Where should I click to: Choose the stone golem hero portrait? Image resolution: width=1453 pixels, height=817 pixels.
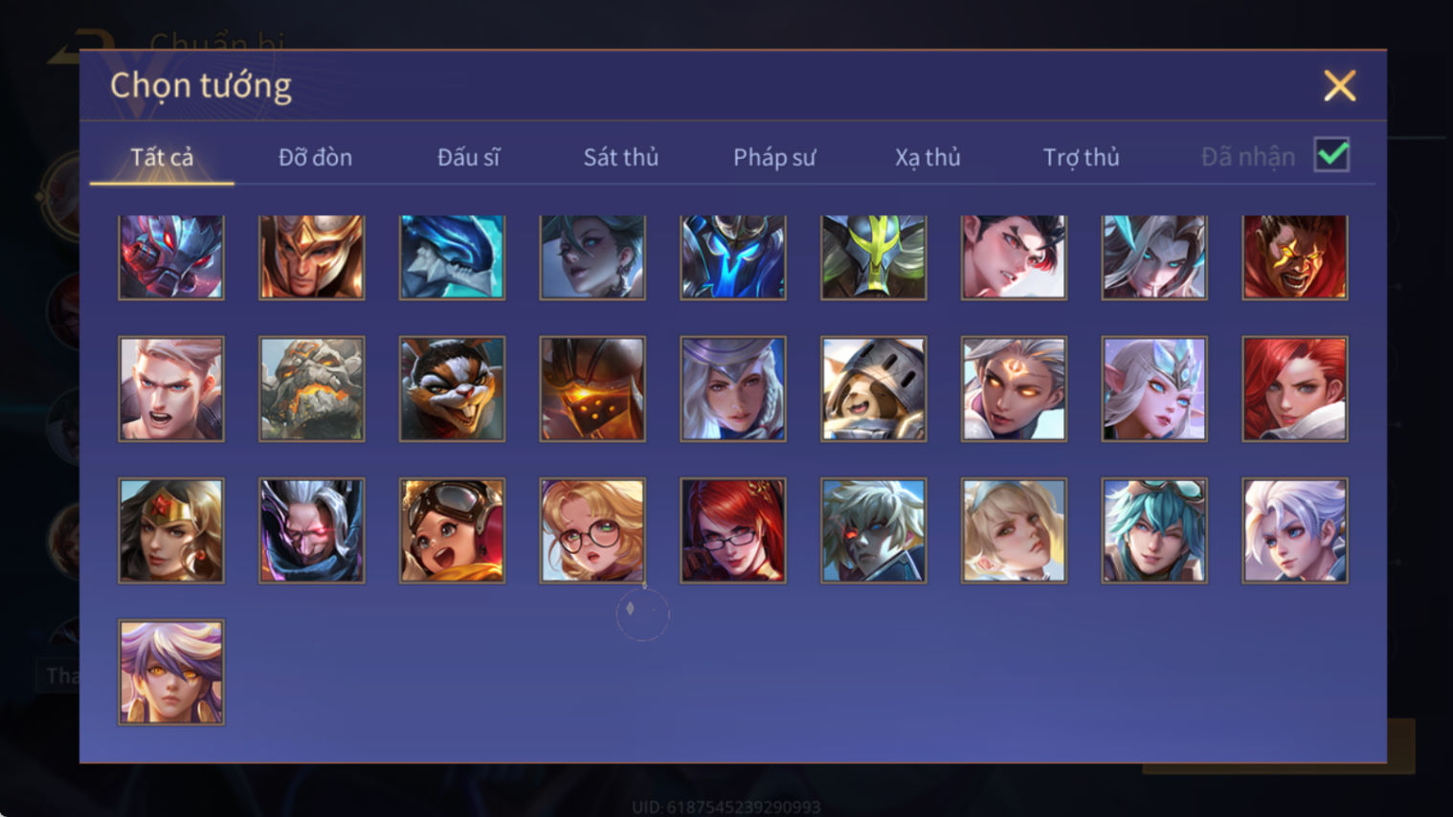click(x=311, y=388)
